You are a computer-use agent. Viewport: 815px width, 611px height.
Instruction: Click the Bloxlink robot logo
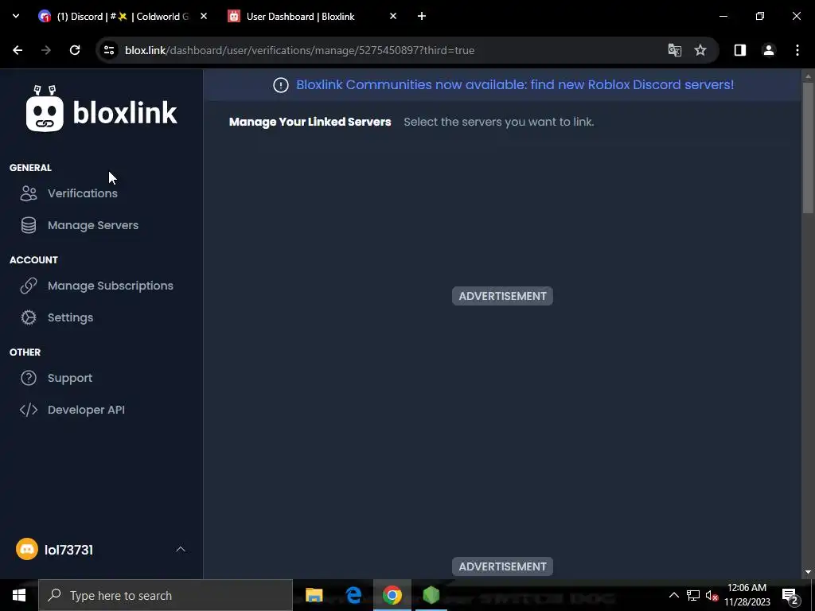pyautogui.click(x=45, y=108)
